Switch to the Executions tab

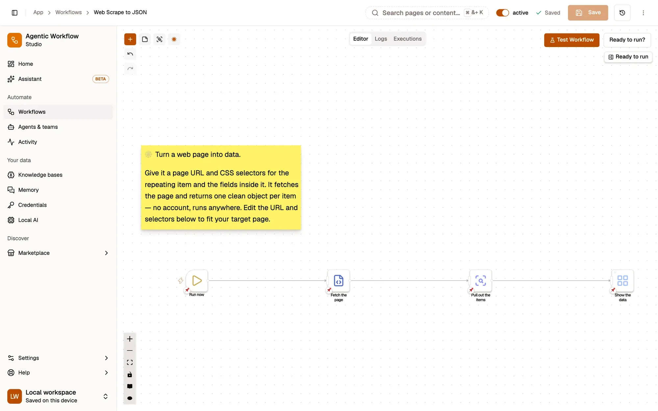click(407, 39)
